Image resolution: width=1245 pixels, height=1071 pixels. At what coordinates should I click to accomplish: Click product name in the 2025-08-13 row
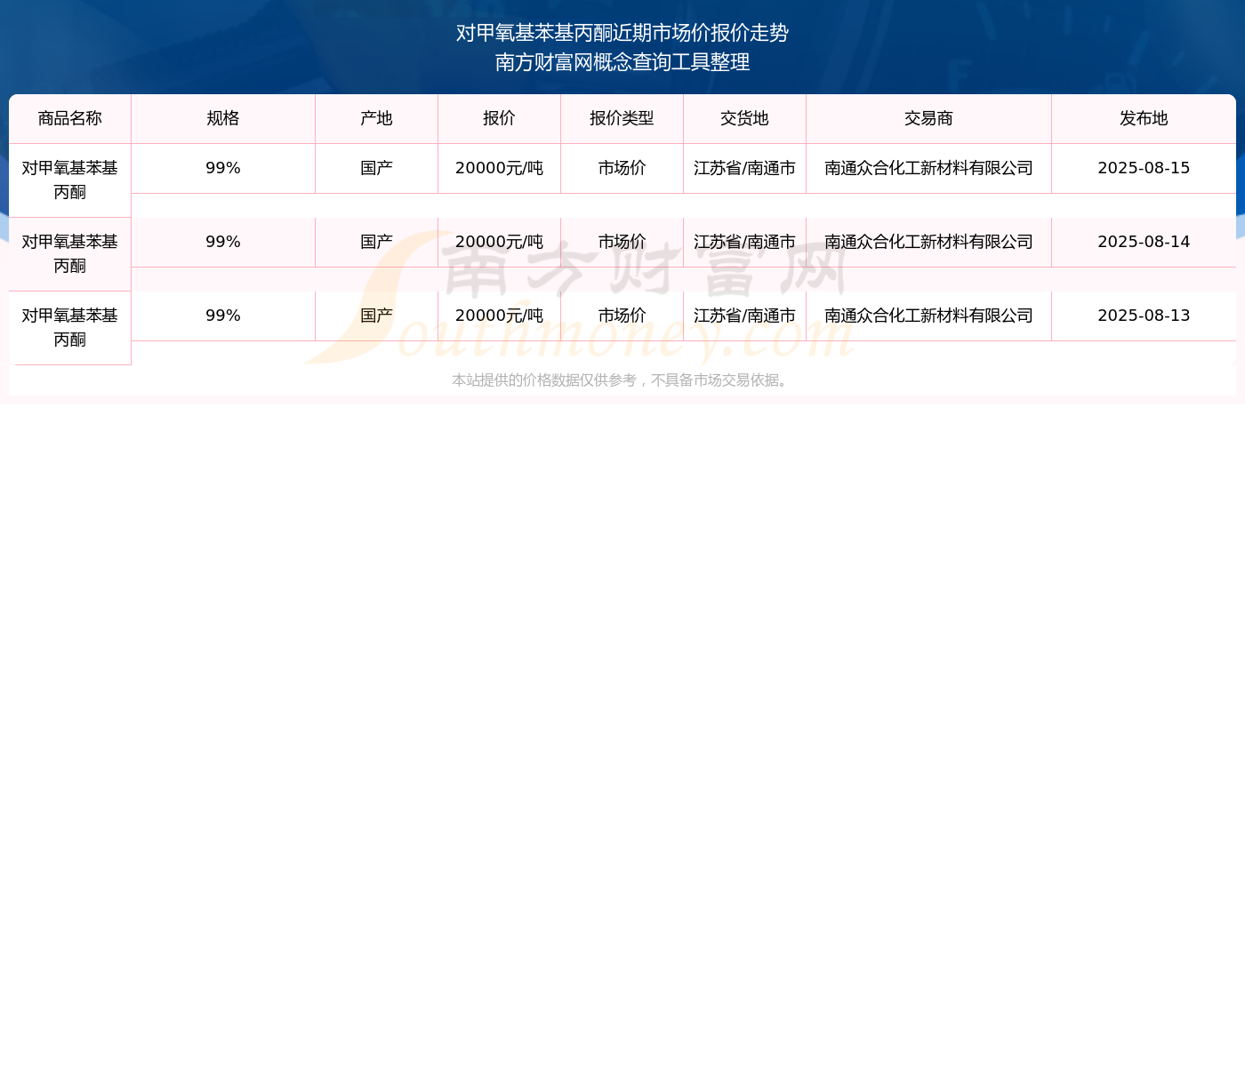[70, 327]
